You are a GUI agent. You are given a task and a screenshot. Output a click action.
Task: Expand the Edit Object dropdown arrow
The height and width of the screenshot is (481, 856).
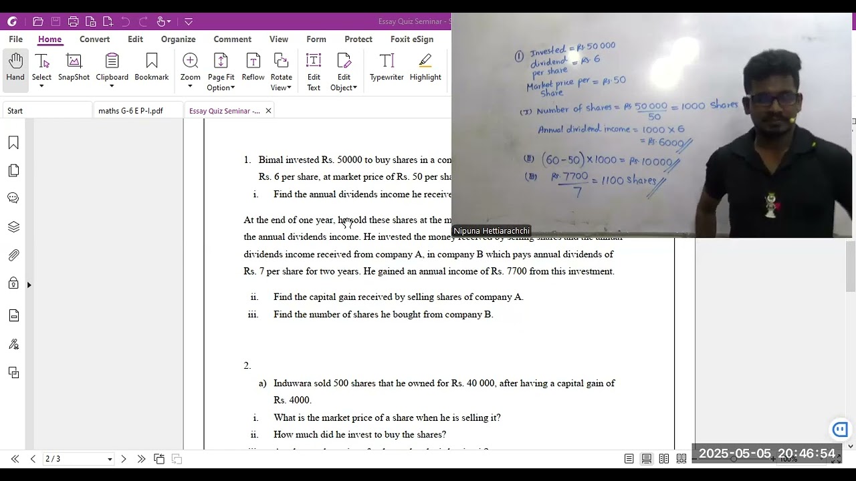click(354, 88)
